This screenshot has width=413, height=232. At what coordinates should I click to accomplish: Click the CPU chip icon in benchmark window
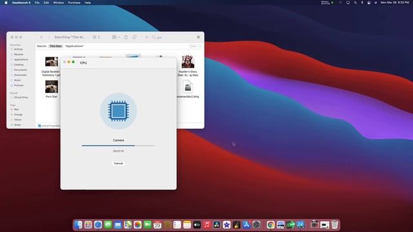[118, 111]
